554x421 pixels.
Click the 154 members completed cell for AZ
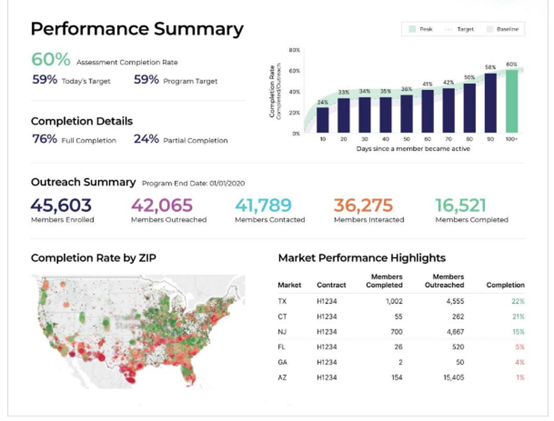pos(397,378)
